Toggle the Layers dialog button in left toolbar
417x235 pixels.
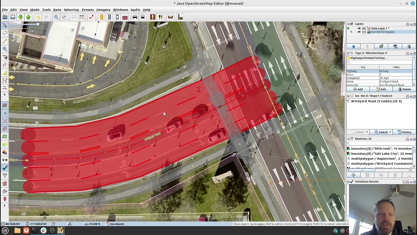pos(5,105)
